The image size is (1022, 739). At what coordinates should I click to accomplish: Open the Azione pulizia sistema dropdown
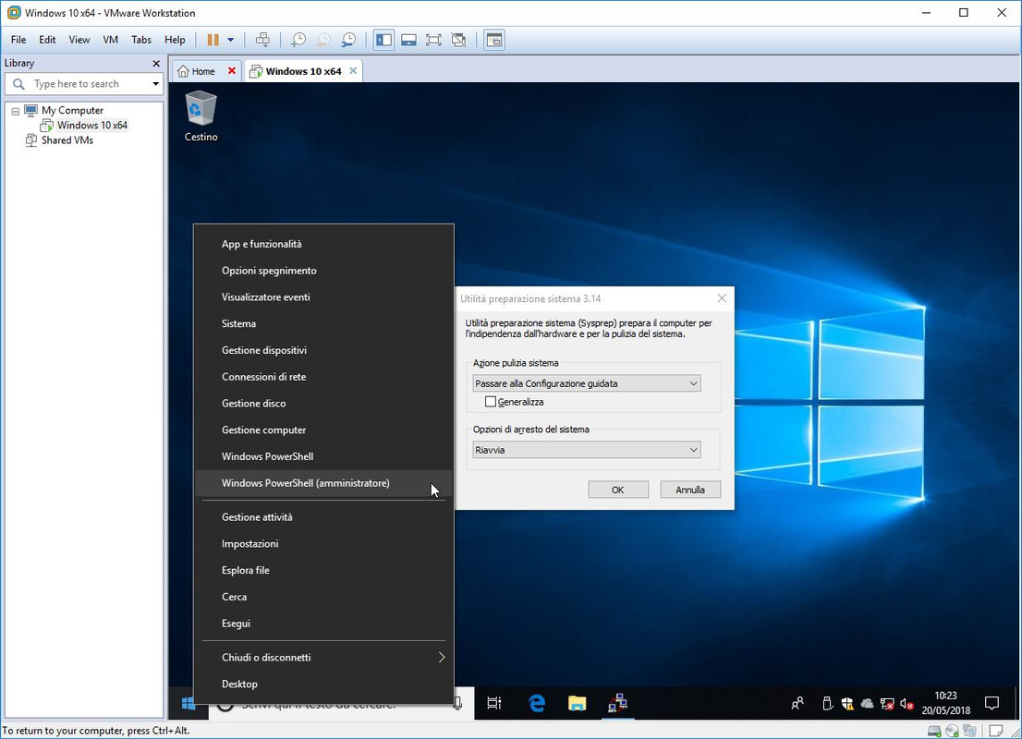coord(587,384)
